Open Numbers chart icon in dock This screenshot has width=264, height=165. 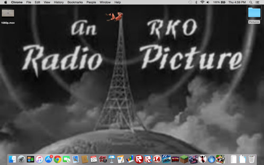130,159
